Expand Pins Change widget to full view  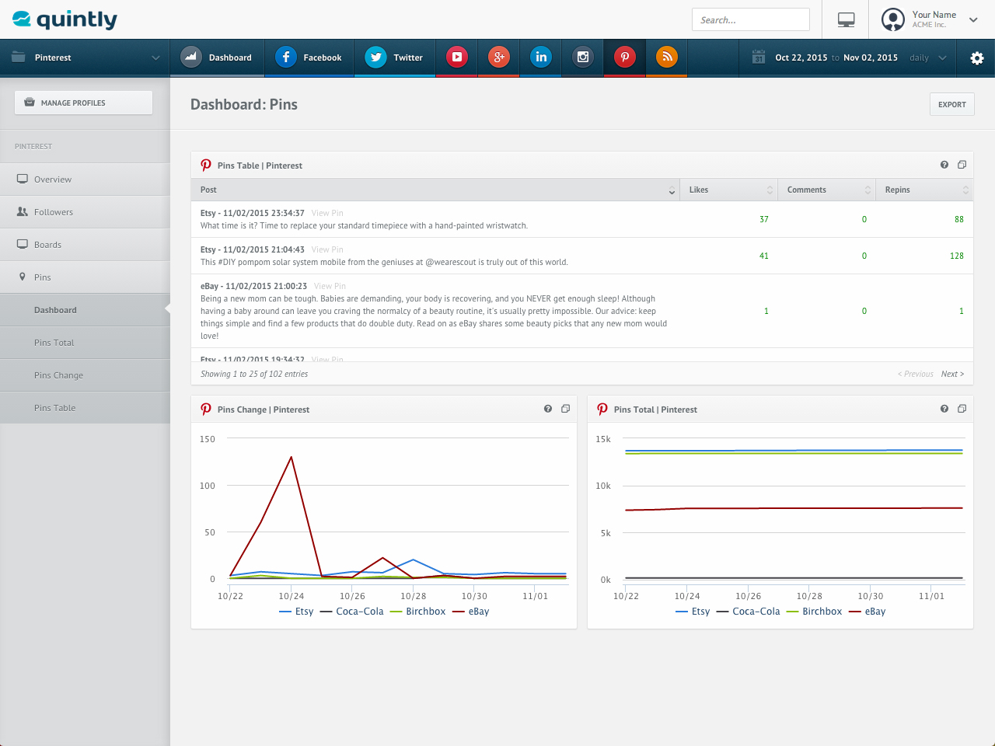point(565,409)
